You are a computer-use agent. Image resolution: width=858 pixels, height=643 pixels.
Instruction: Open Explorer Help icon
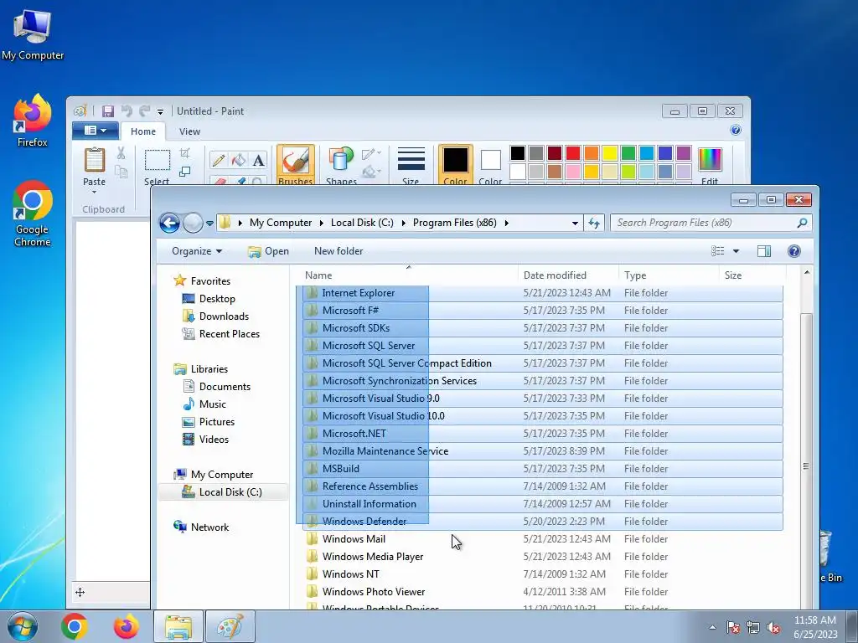coord(794,251)
